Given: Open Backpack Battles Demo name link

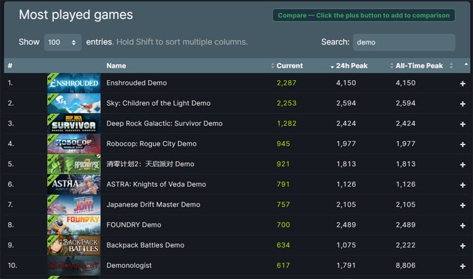Looking at the screenshot, I should pos(145,246).
